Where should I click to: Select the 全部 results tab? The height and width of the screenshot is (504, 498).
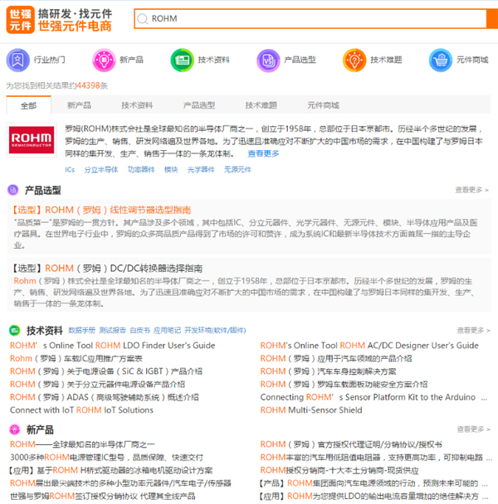(x=29, y=105)
